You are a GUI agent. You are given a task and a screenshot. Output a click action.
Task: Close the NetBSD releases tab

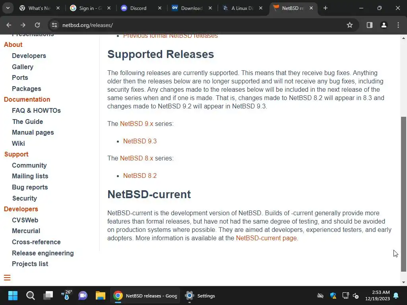[x=311, y=8]
